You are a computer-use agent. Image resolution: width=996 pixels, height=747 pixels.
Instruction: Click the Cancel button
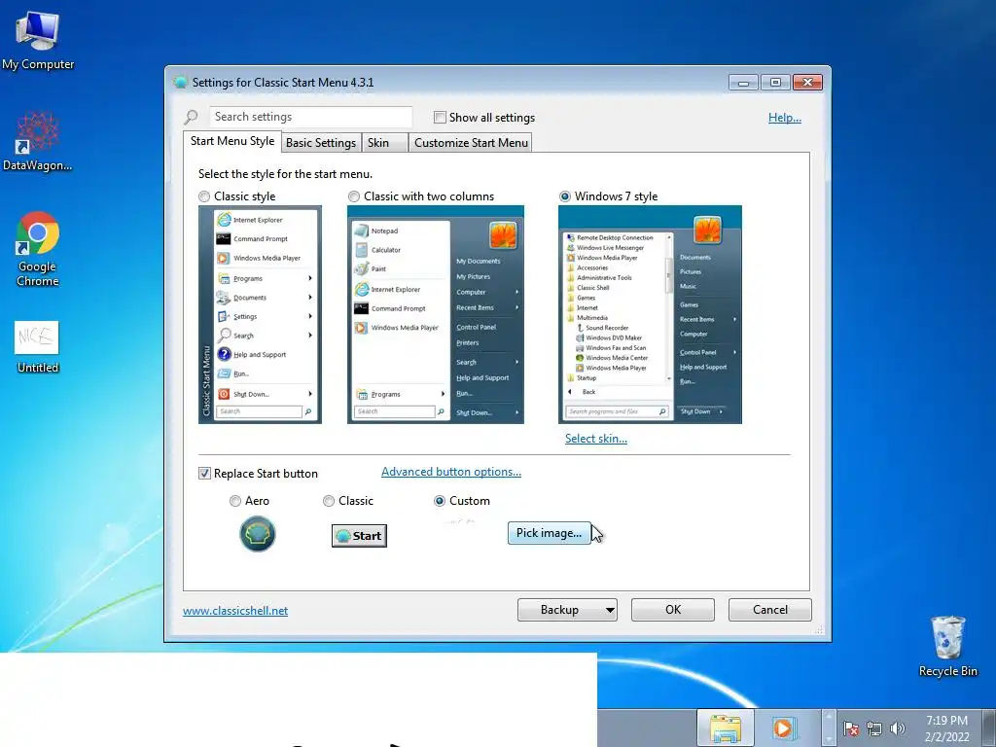770,610
